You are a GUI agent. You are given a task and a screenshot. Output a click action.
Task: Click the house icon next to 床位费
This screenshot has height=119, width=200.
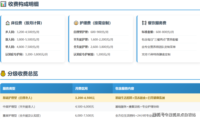click(8, 23)
